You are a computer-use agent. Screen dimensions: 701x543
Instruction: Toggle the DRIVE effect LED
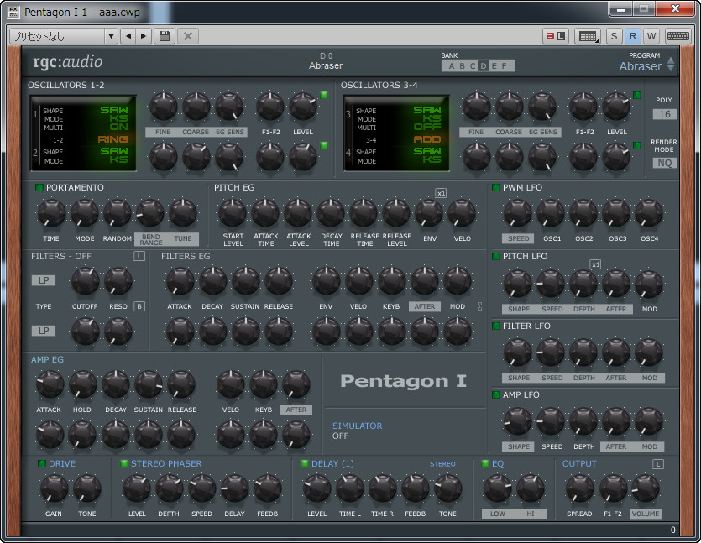42,464
